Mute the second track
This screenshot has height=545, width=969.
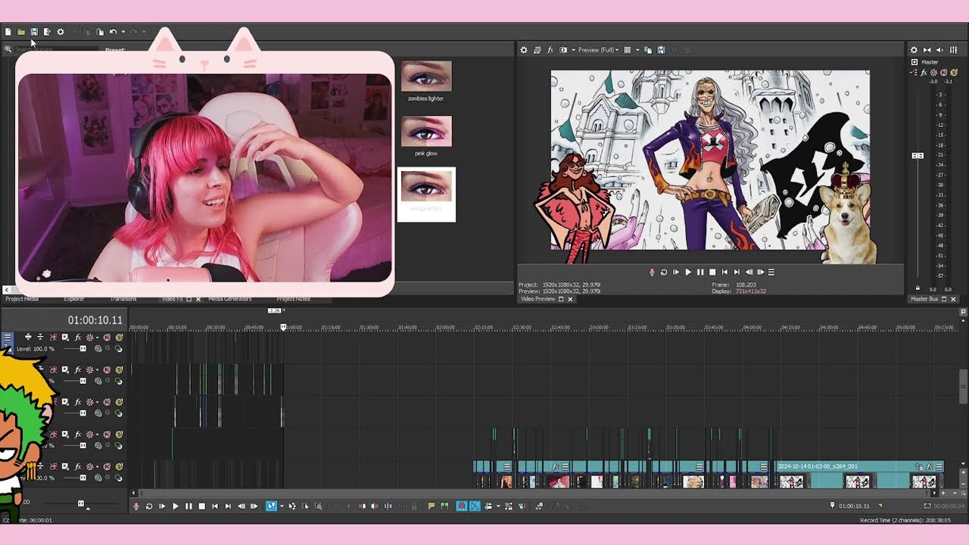107,369
